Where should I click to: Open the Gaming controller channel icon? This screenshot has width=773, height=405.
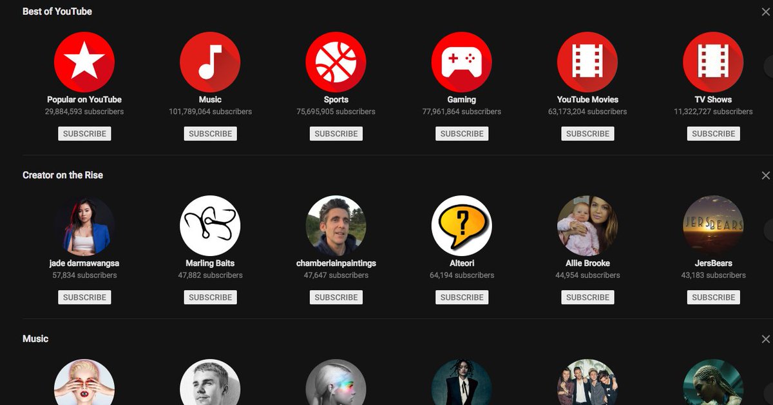[461, 63]
